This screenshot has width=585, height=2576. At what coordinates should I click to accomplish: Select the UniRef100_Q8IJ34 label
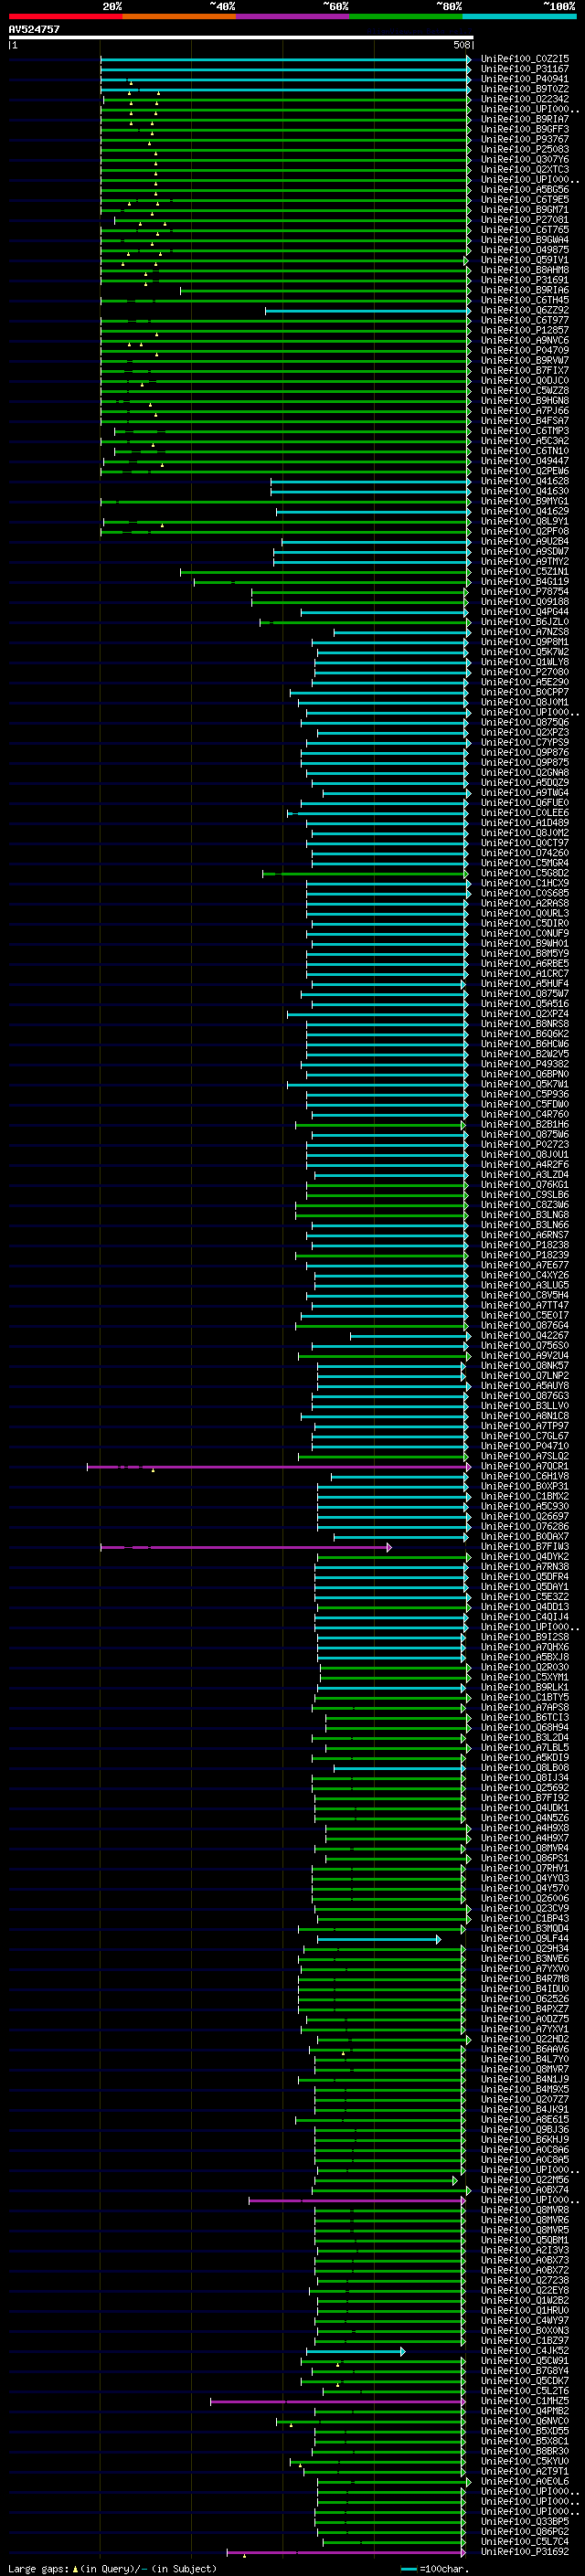coord(525,1778)
